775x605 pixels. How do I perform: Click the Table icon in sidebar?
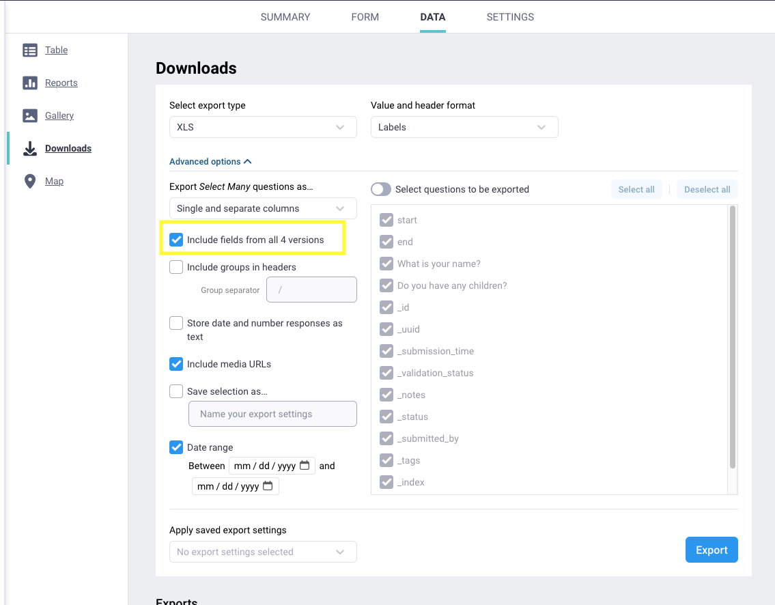pos(30,50)
